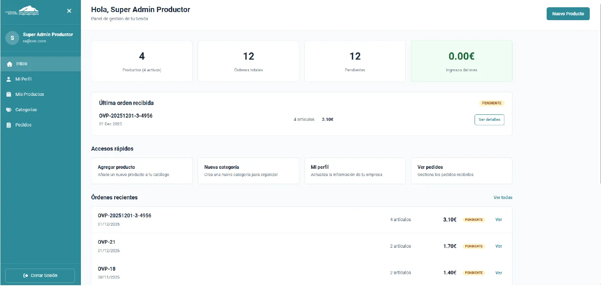Click the clipboard icon for Pedidos

pos(9,125)
